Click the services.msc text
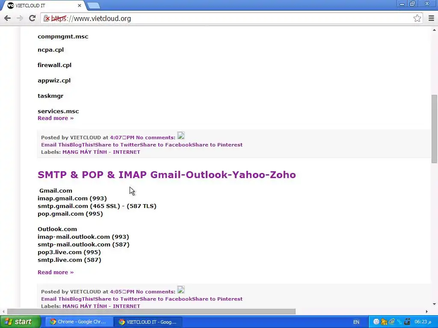The height and width of the screenshot is (328, 438). tap(58, 111)
